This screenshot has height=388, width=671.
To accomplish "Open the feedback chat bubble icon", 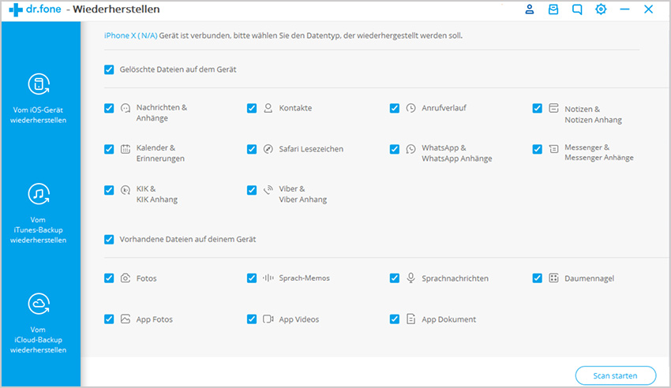I will click(x=577, y=9).
